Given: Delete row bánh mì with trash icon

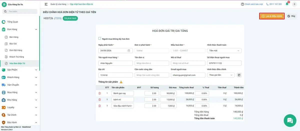Looking at the screenshot, I should (x=99, y=99).
